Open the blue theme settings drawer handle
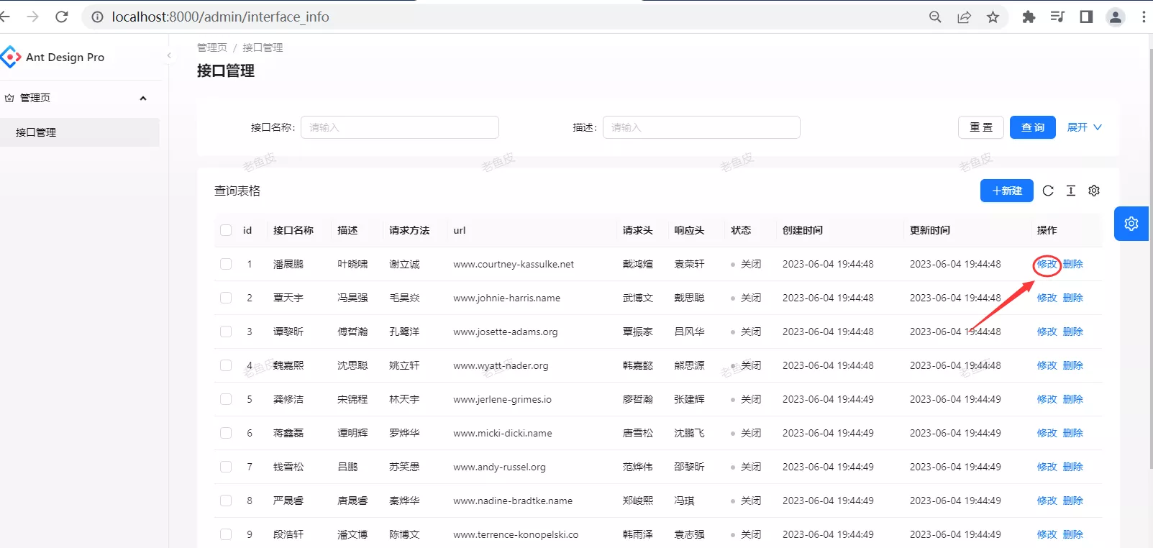The image size is (1153, 548). [1131, 224]
